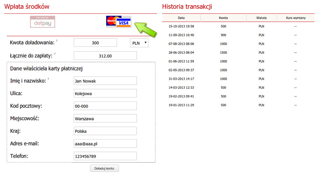
Task: Click the Telefon phone number field
Action: point(105,156)
